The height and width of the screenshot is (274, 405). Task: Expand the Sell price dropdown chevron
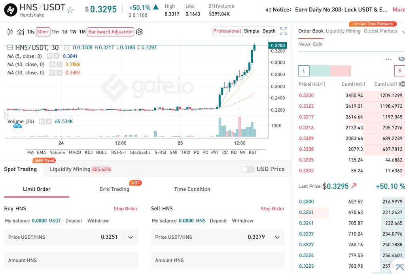[277, 237]
